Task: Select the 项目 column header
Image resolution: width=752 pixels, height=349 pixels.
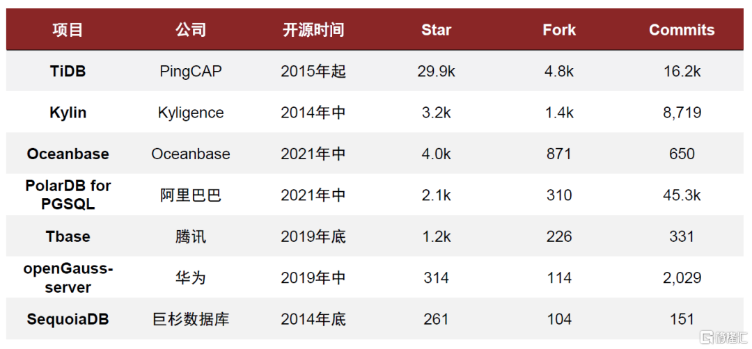Action: (68, 30)
